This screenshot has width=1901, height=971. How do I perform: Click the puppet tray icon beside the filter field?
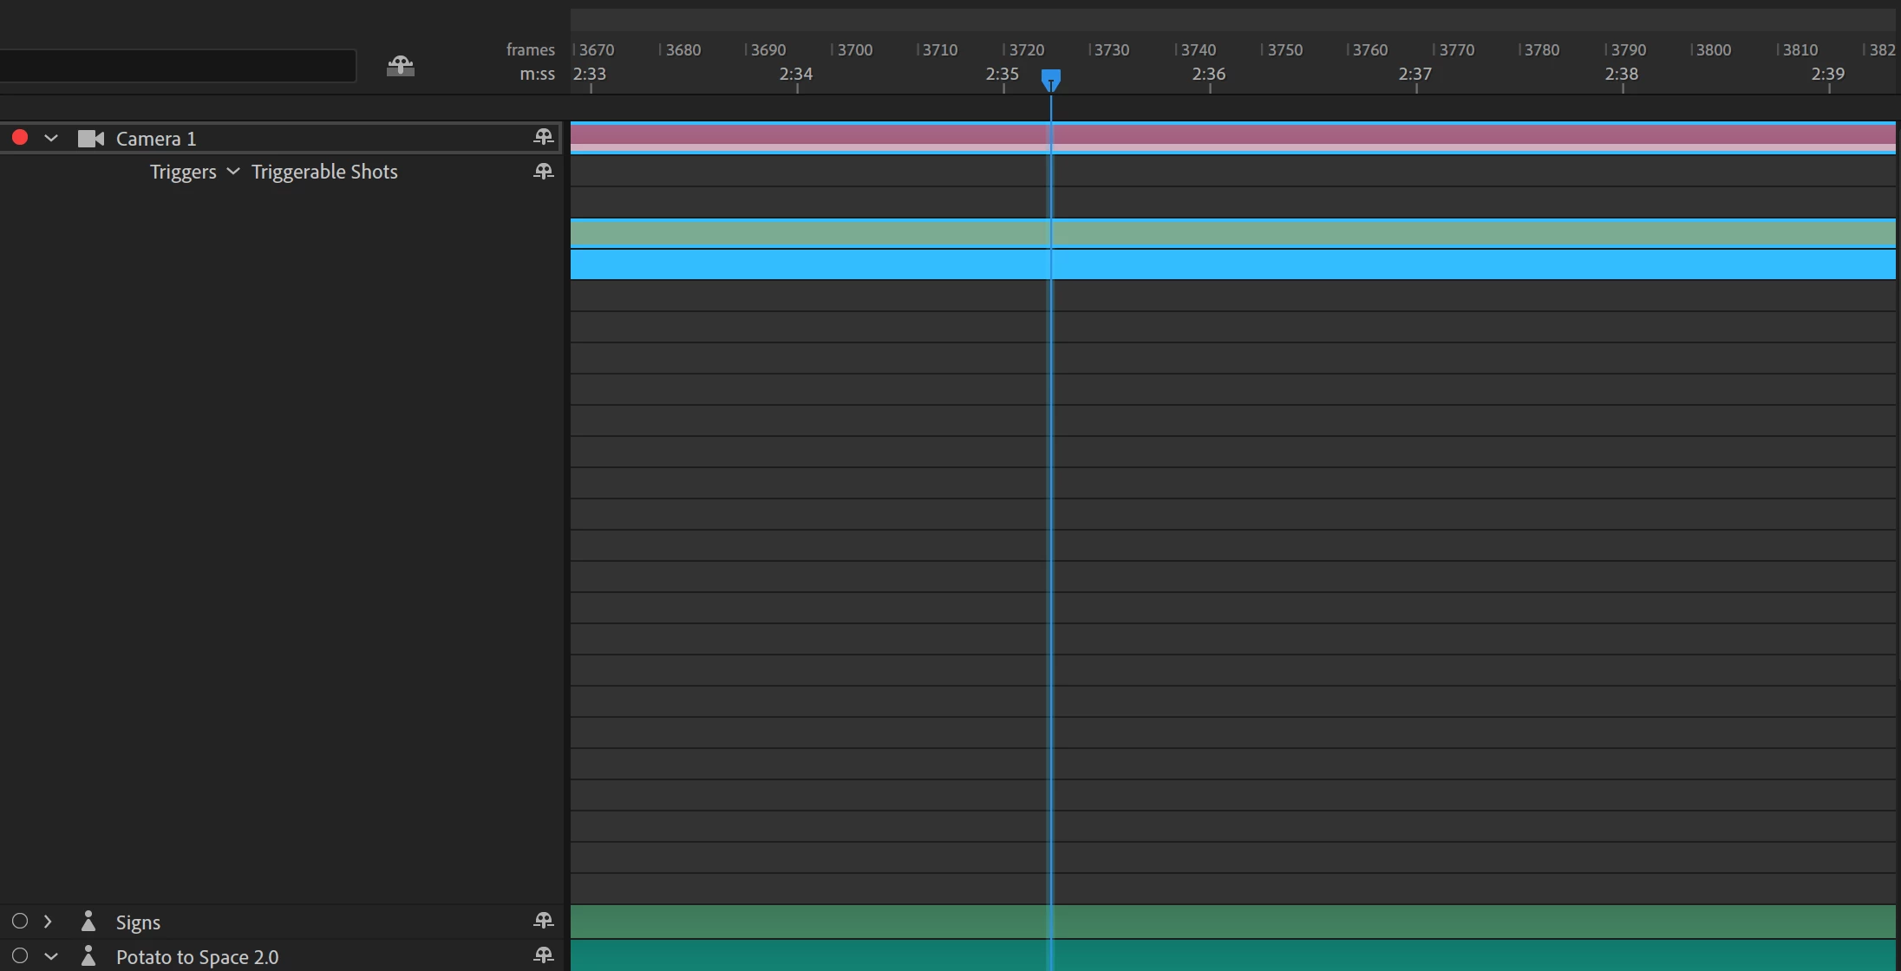point(400,66)
